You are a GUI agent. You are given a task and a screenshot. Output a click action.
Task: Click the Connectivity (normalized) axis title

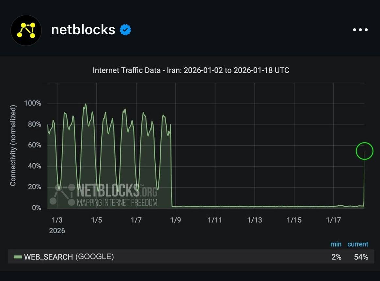[x=13, y=146]
